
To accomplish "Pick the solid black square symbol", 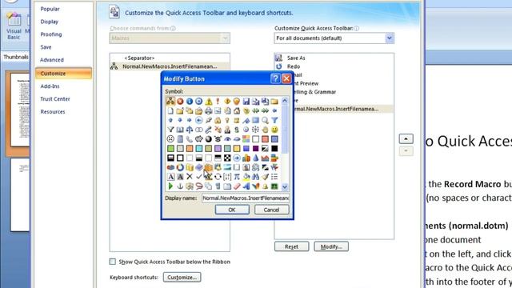I will (274, 149).
